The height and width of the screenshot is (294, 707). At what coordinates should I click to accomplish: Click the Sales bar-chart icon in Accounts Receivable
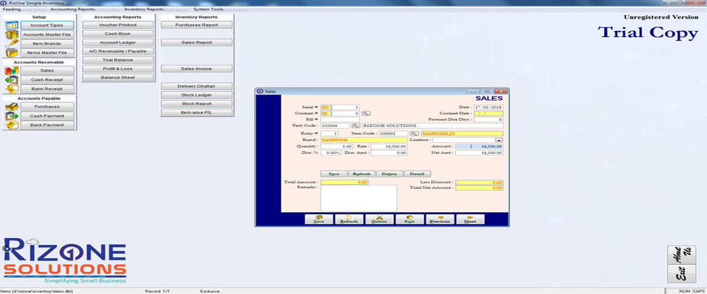coord(11,71)
